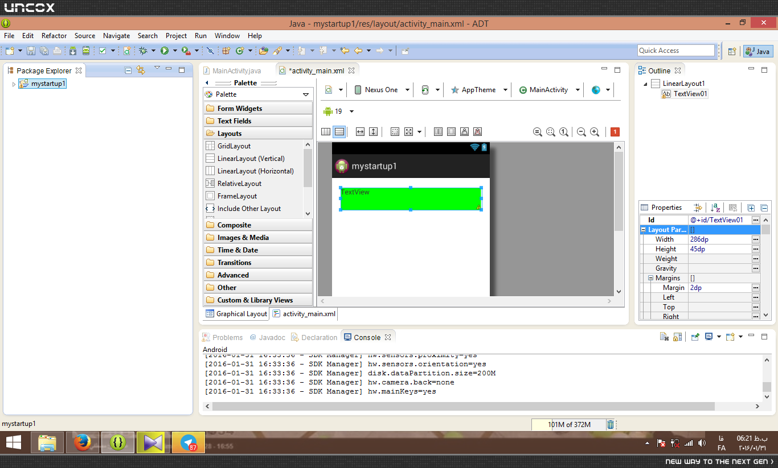Zoom the canvas to fit the screen
Screen dimensions: 778x468
tap(551, 132)
